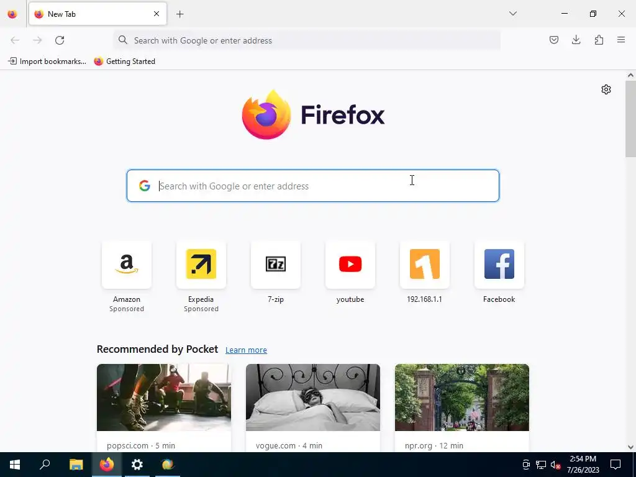Go back one page
The width and height of the screenshot is (636, 477).
pos(15,40)
